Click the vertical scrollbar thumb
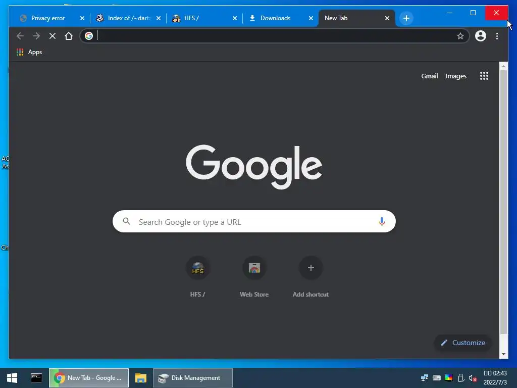The image size is (517, 388). click(503, 202)
